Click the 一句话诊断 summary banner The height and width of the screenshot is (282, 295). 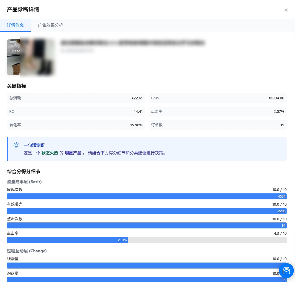coord(147,149)
